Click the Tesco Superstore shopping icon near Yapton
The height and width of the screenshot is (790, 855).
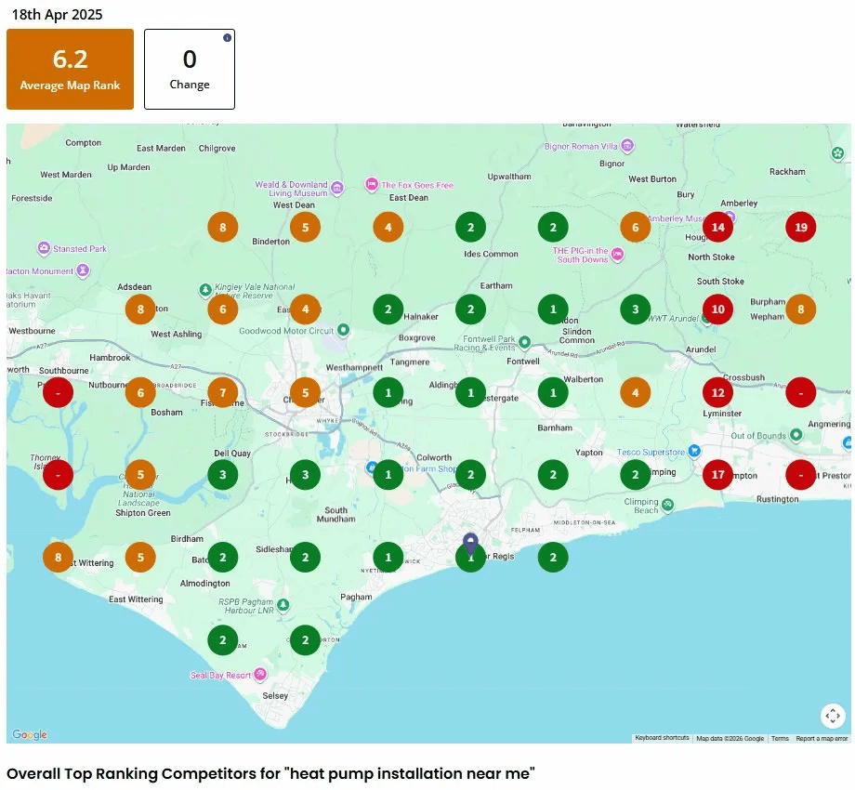(x=694, y=452)
